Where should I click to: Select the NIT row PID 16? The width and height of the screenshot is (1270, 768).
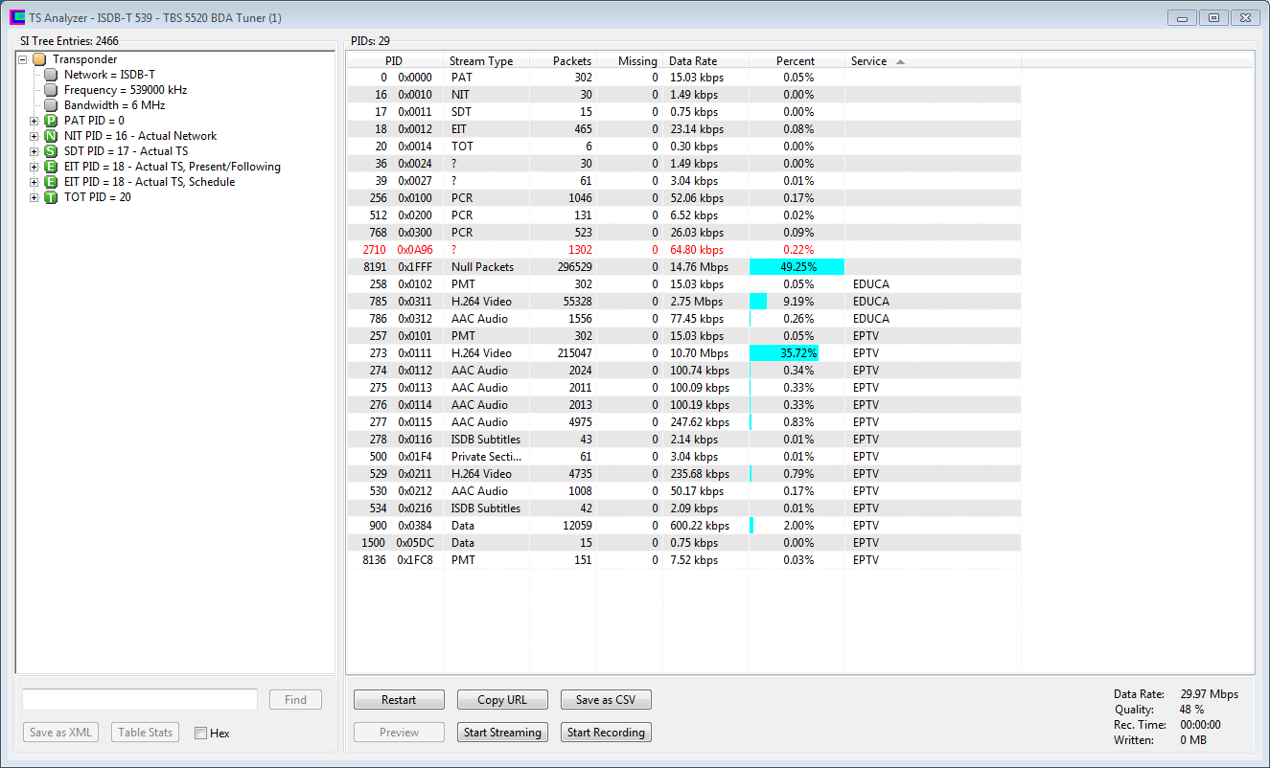(683, 95)
